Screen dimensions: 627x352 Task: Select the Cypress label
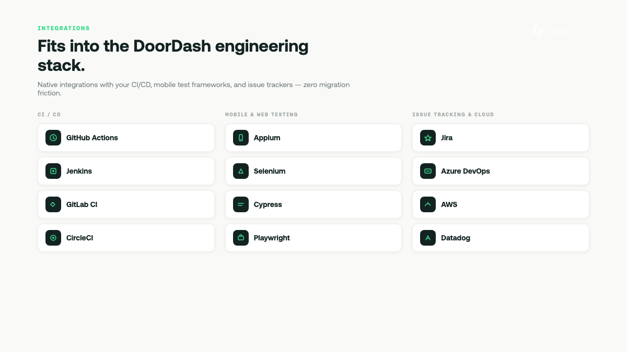click(x=268, y=204)
